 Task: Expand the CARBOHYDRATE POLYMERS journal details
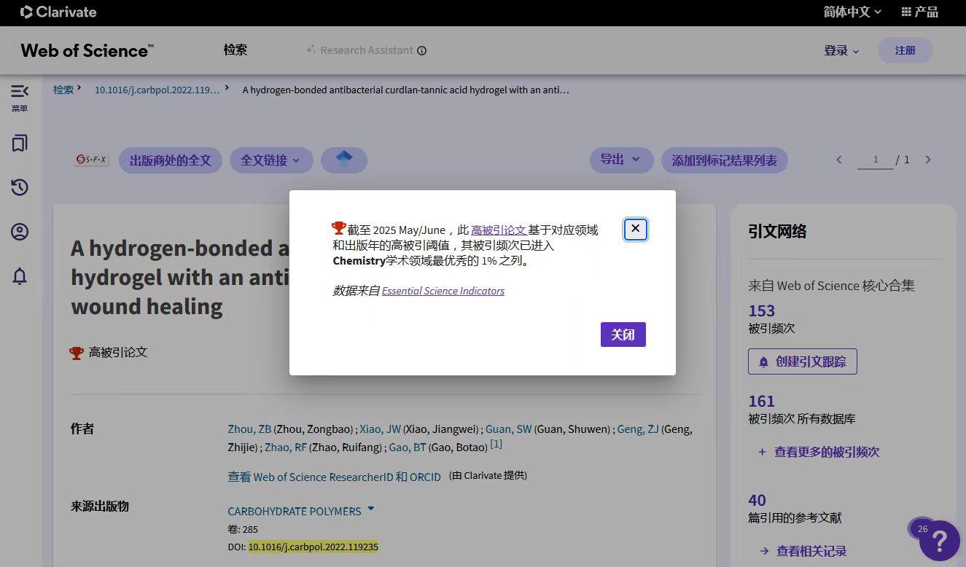pos(370,510)
